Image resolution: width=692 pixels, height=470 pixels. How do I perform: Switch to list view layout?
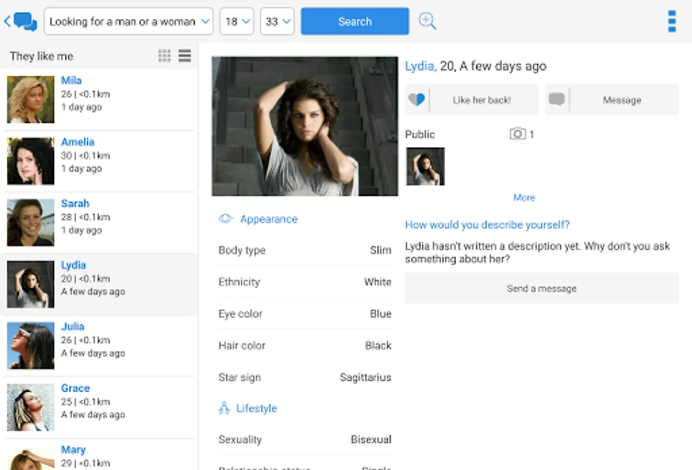(x=184, y=56)
